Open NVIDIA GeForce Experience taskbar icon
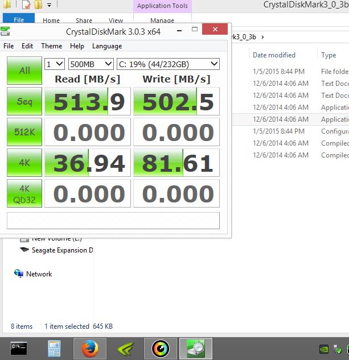Image resolution: width=349 pixels, height=360 pixels. click(x=125, y=349)
